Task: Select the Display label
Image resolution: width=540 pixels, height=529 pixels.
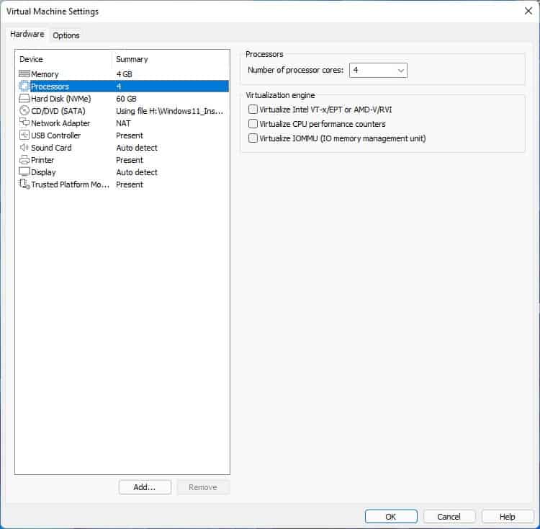Action: [43, 172]
